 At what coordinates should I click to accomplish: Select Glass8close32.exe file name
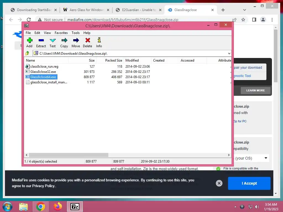click(x=43, y=72)
